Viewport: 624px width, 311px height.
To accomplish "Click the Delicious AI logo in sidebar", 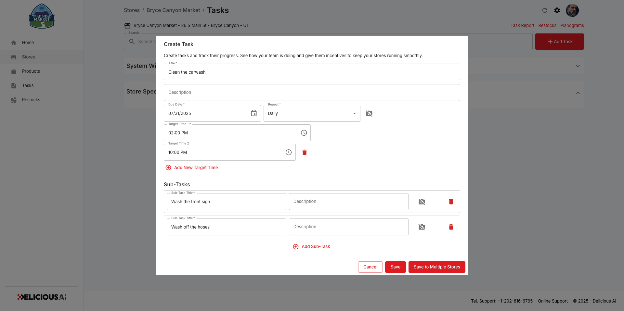I will [x=42, y=297].
